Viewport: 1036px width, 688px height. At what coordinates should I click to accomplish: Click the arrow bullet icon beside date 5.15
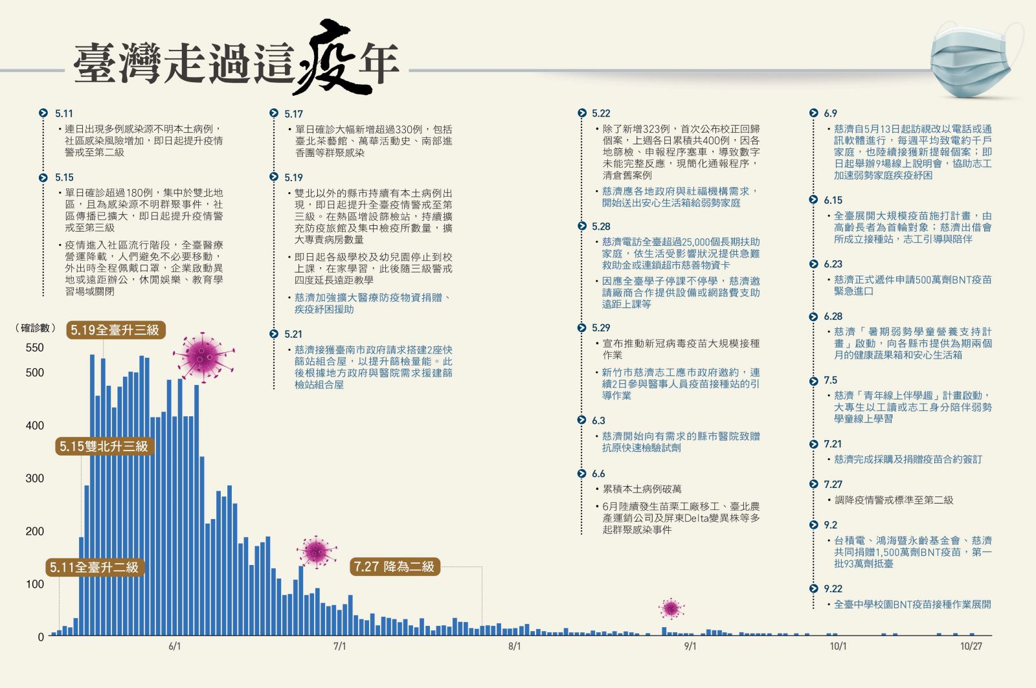[x=43, y=177]
